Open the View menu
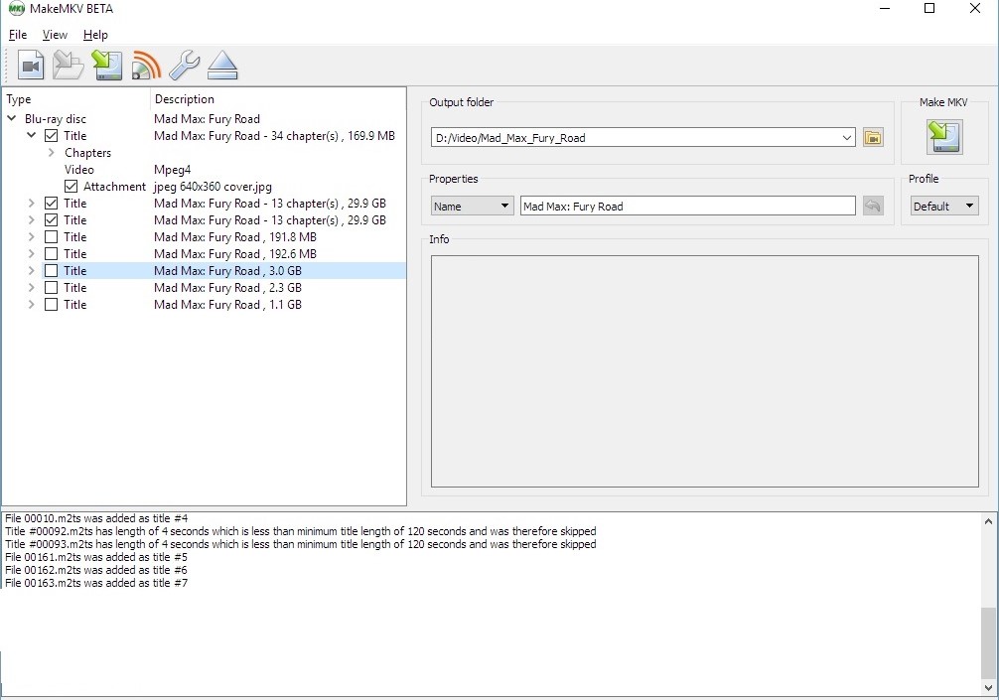 (55, 35)
